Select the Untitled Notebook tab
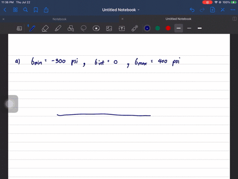238x179 pixels. (x=178, y=19)
